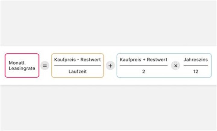This screenshot has width=217, height=131.
Task: Select the pink Monatl. Leasingrate box
Action: coord(22,65)
